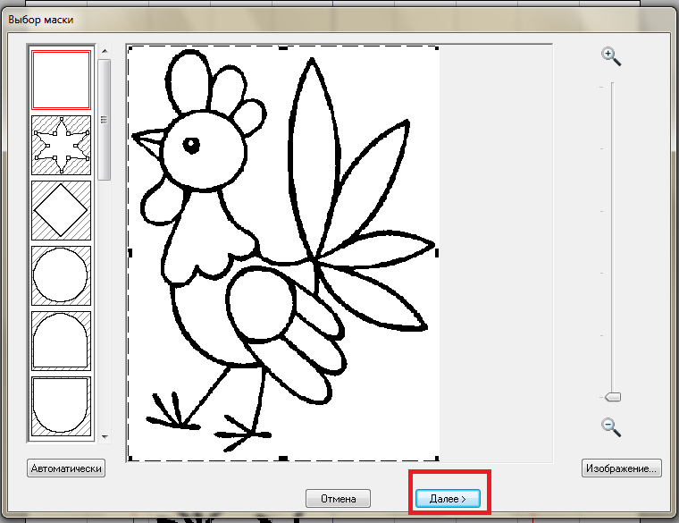Click the right-middle selection handle
This screenshot has height=523, width=679.
tap(436, 254)
